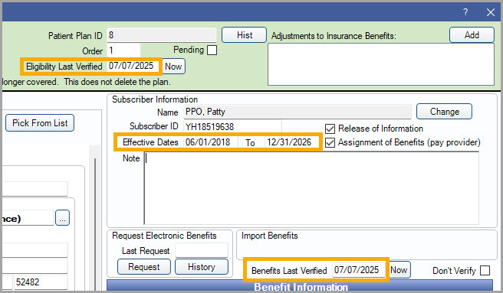
Task: Set Benefits Last Verified to Now
Action: (399, 270)
